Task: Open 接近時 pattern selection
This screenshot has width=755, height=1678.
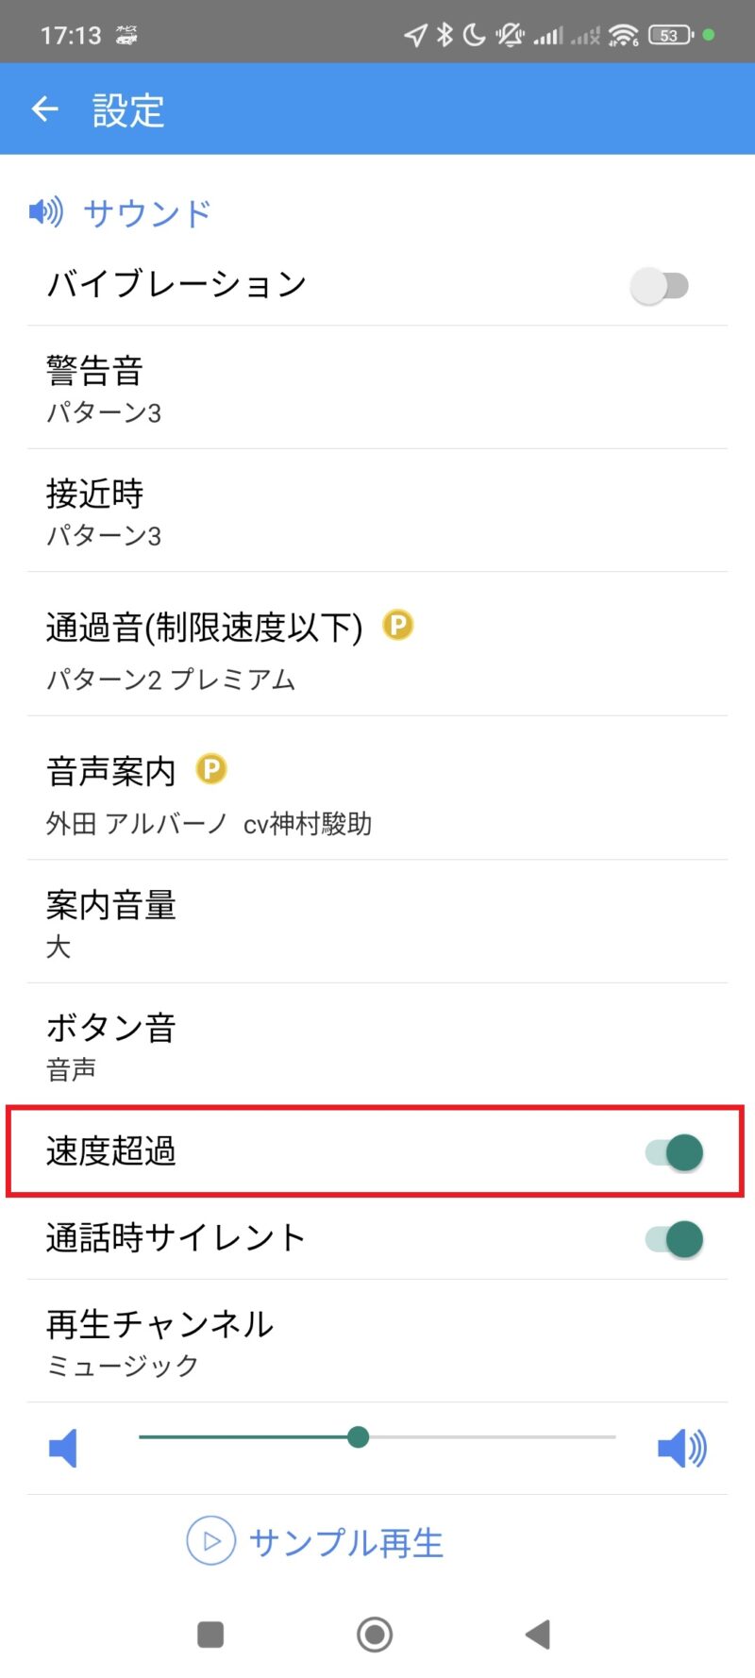Action: (377, 511)
